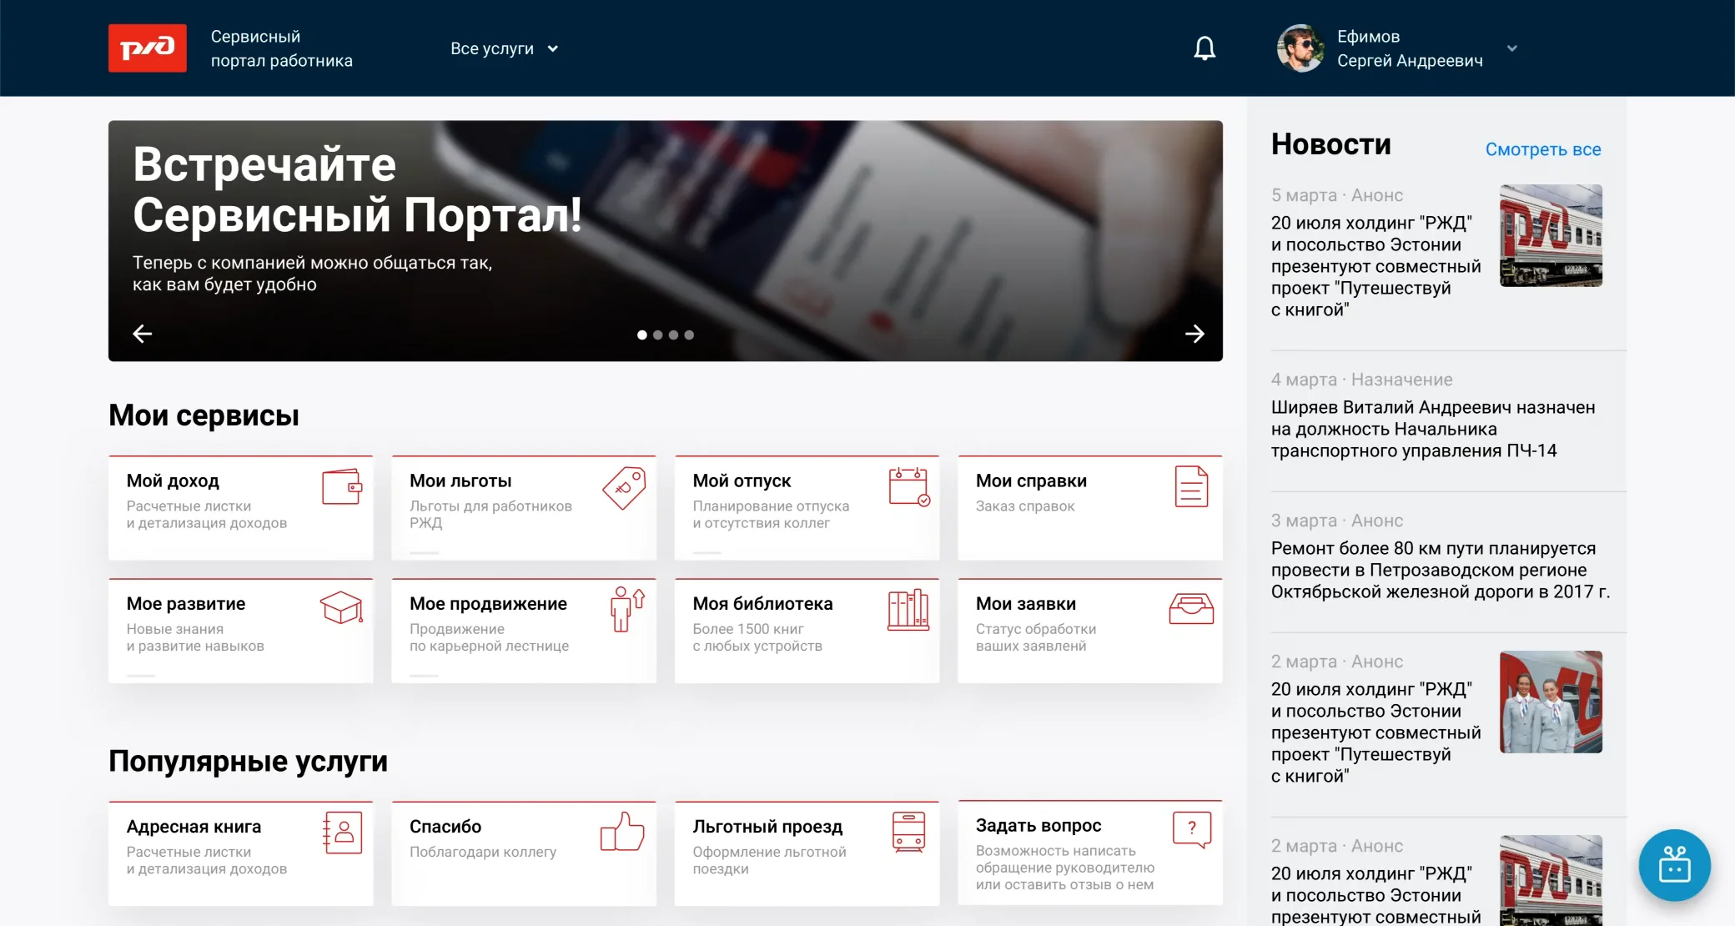Click the question mark icon on Задать вопрос
The width and height of the screenshot is (1735, 926).
[1192, 828]
